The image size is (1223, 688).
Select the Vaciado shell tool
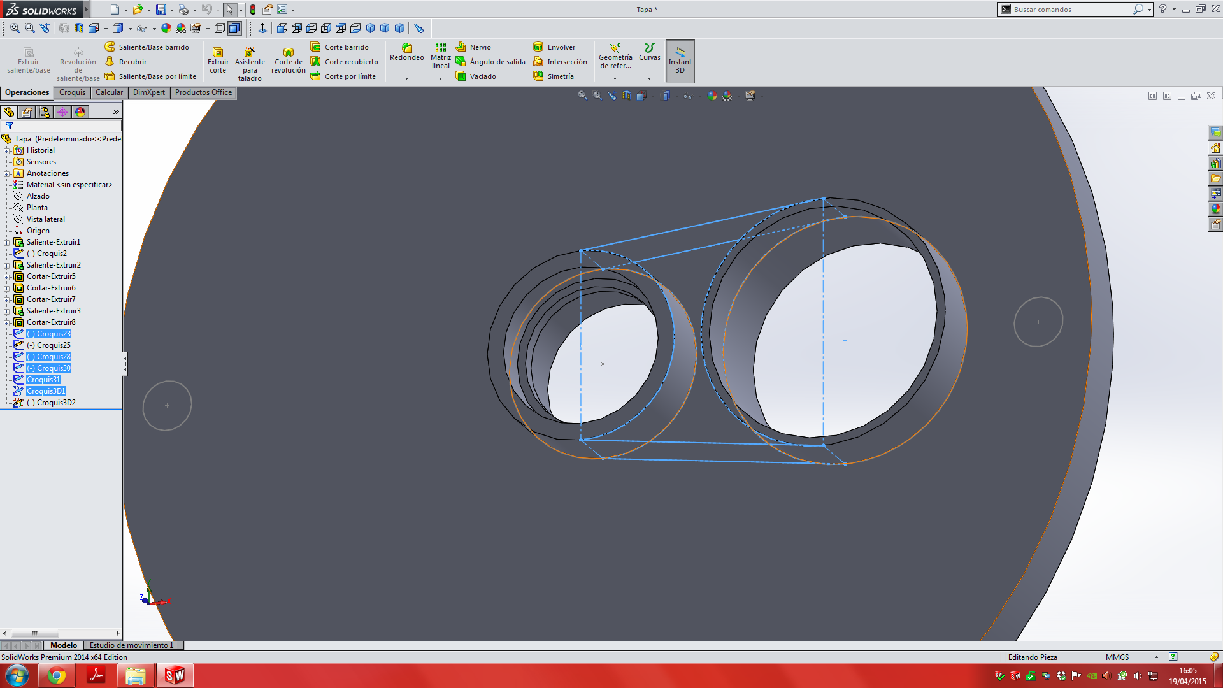click(x=476, y=76)
